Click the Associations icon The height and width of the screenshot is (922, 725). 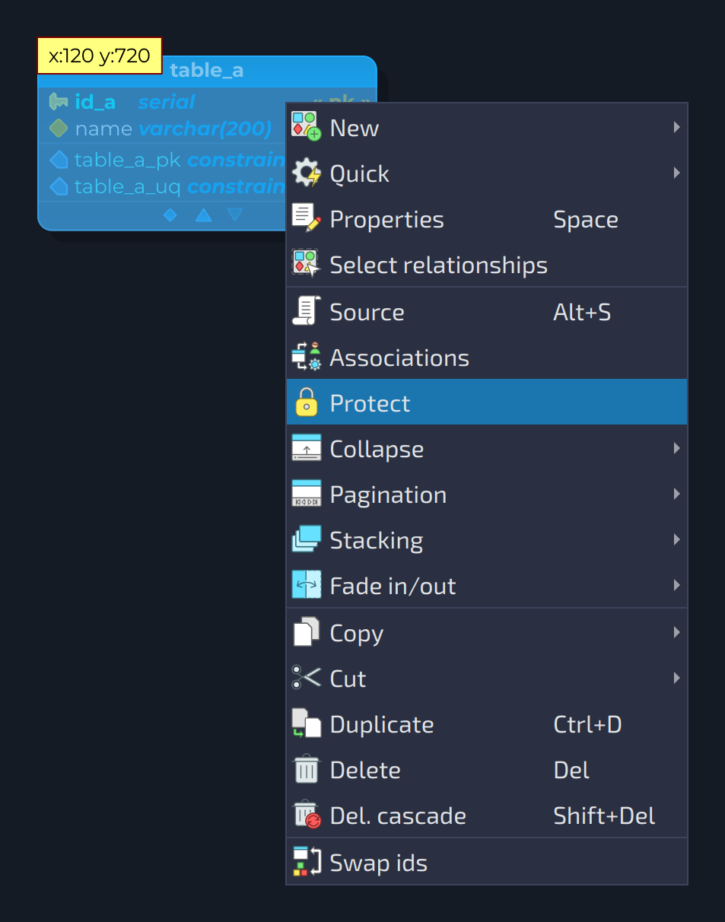[x=307, y=357]
